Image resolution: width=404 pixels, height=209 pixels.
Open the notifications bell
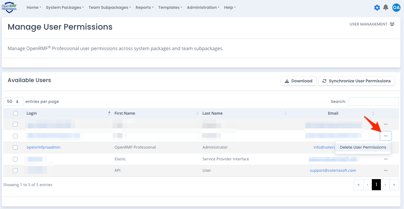tap(386, 7)
